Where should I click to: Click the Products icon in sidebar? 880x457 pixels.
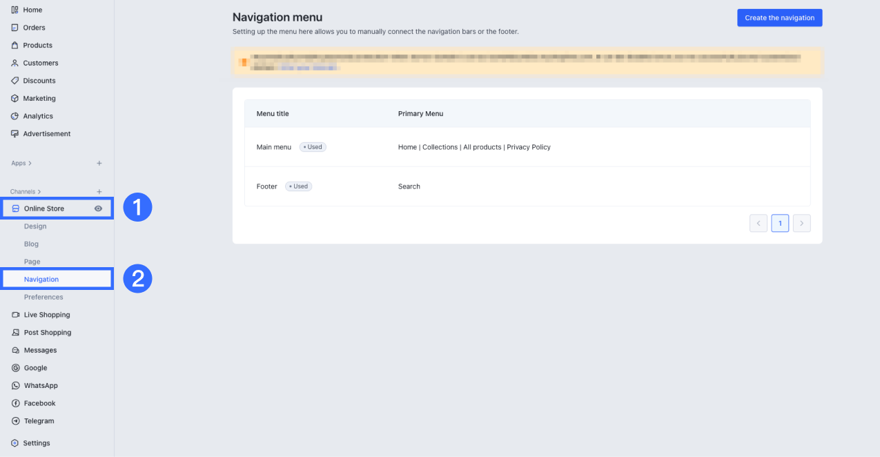pyautogui.click(x=14, y=45)
